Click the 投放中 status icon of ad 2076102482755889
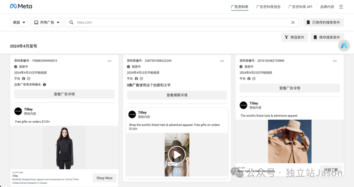The image size is (354, 187). [x=241, y=67]
